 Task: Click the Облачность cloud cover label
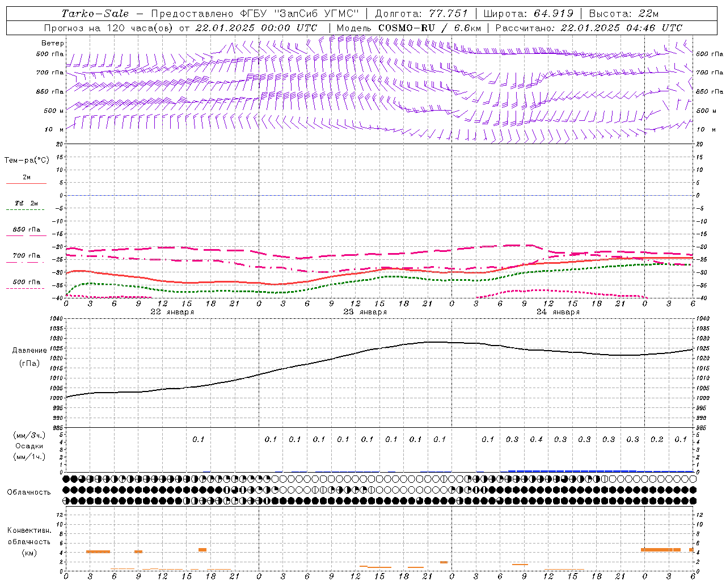29,492
